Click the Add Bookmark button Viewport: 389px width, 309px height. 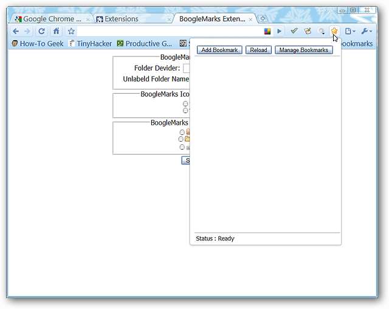(220, 50)
